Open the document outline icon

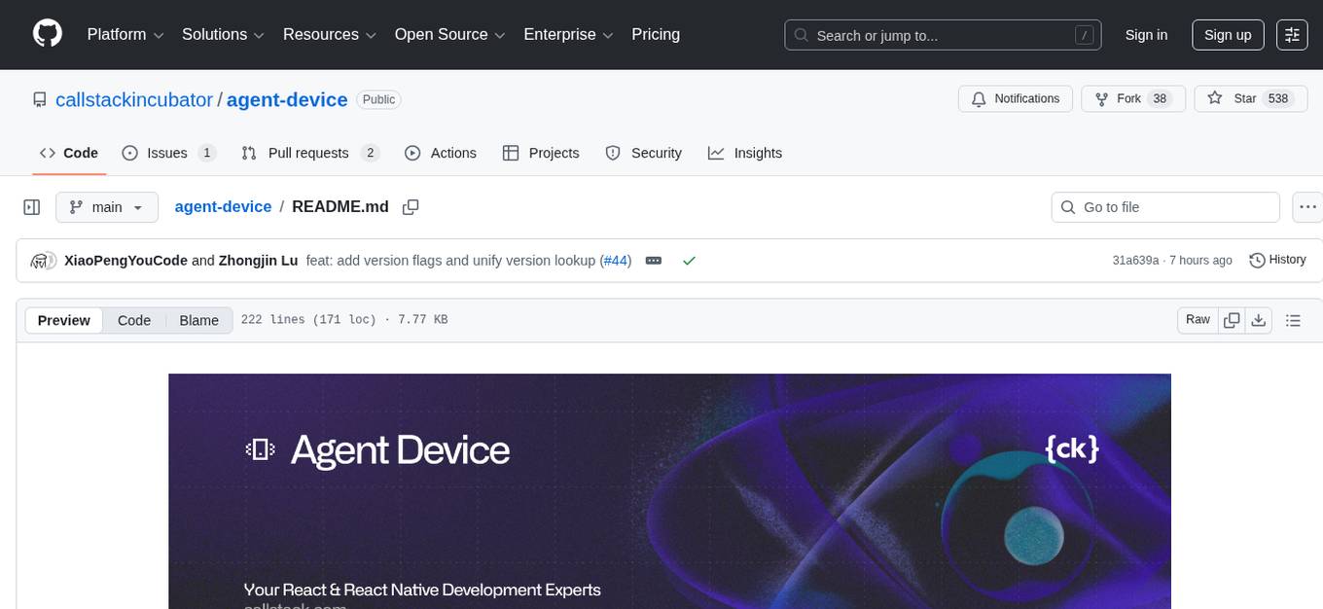(x=1293, y=320)
